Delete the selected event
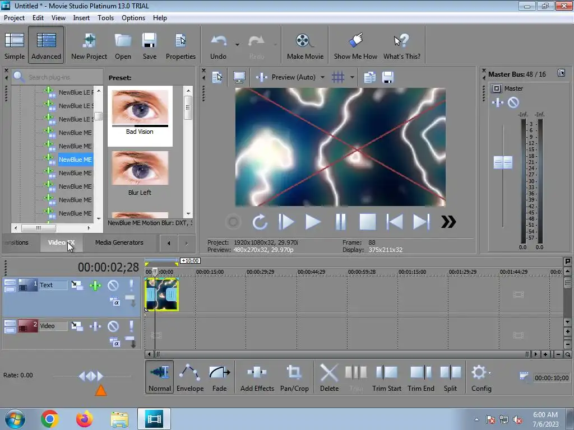Image resolution: width=574 pixels, height=430 pixels. (329, 377)
